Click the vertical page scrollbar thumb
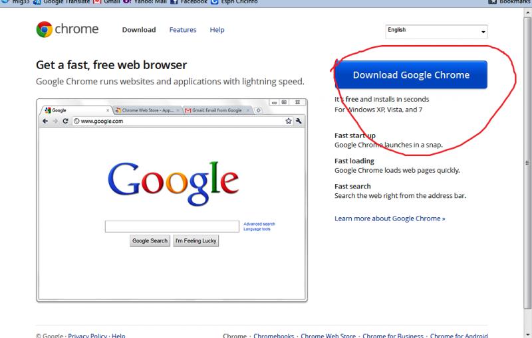Viewport: 532px width, 338px height. click(527, 163)
